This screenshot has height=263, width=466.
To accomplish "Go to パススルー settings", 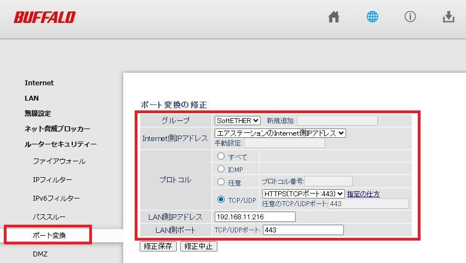I will pyautogui.click(x=49, y=217).
